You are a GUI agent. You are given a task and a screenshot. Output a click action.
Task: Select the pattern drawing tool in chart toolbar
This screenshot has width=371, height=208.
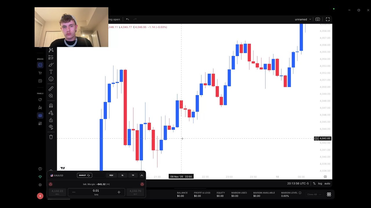51,50
